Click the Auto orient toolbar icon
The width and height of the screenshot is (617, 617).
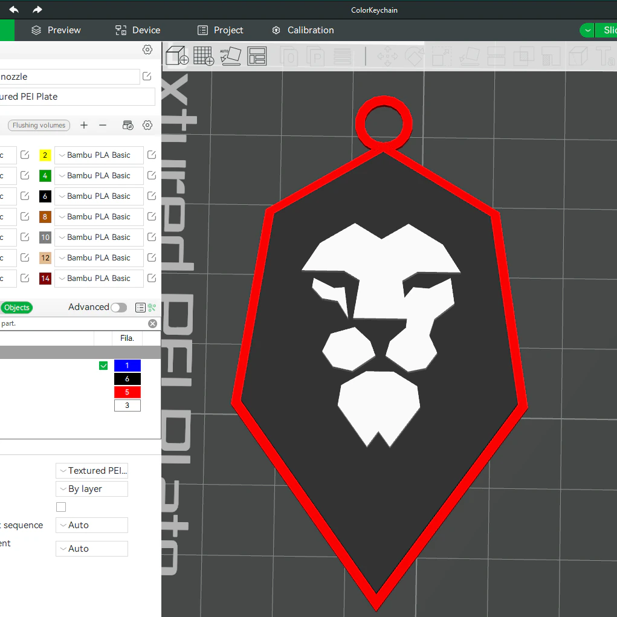pyautogui.click(x=230, y=56)
